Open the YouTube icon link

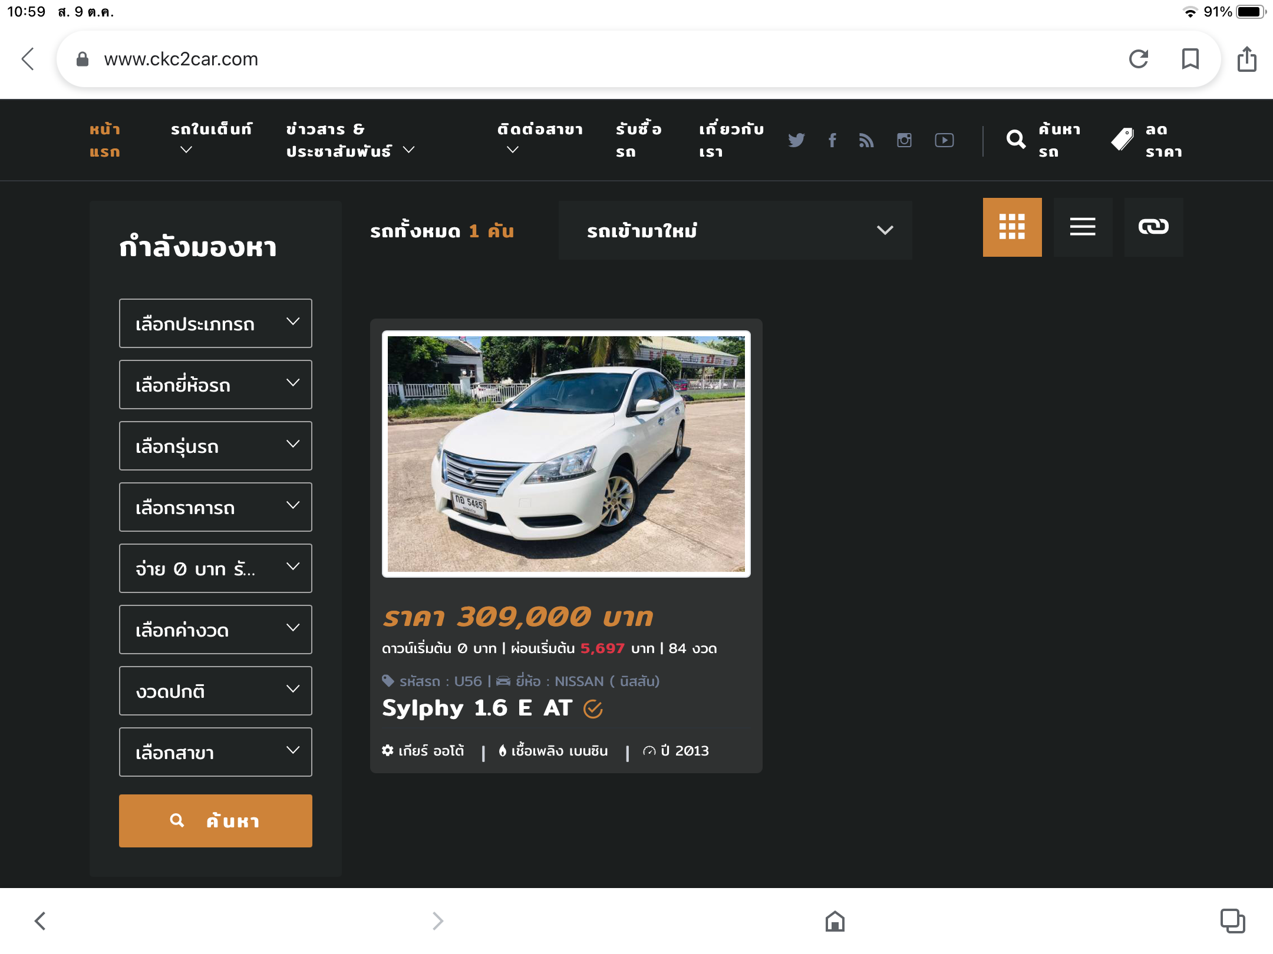pos(944,140)
